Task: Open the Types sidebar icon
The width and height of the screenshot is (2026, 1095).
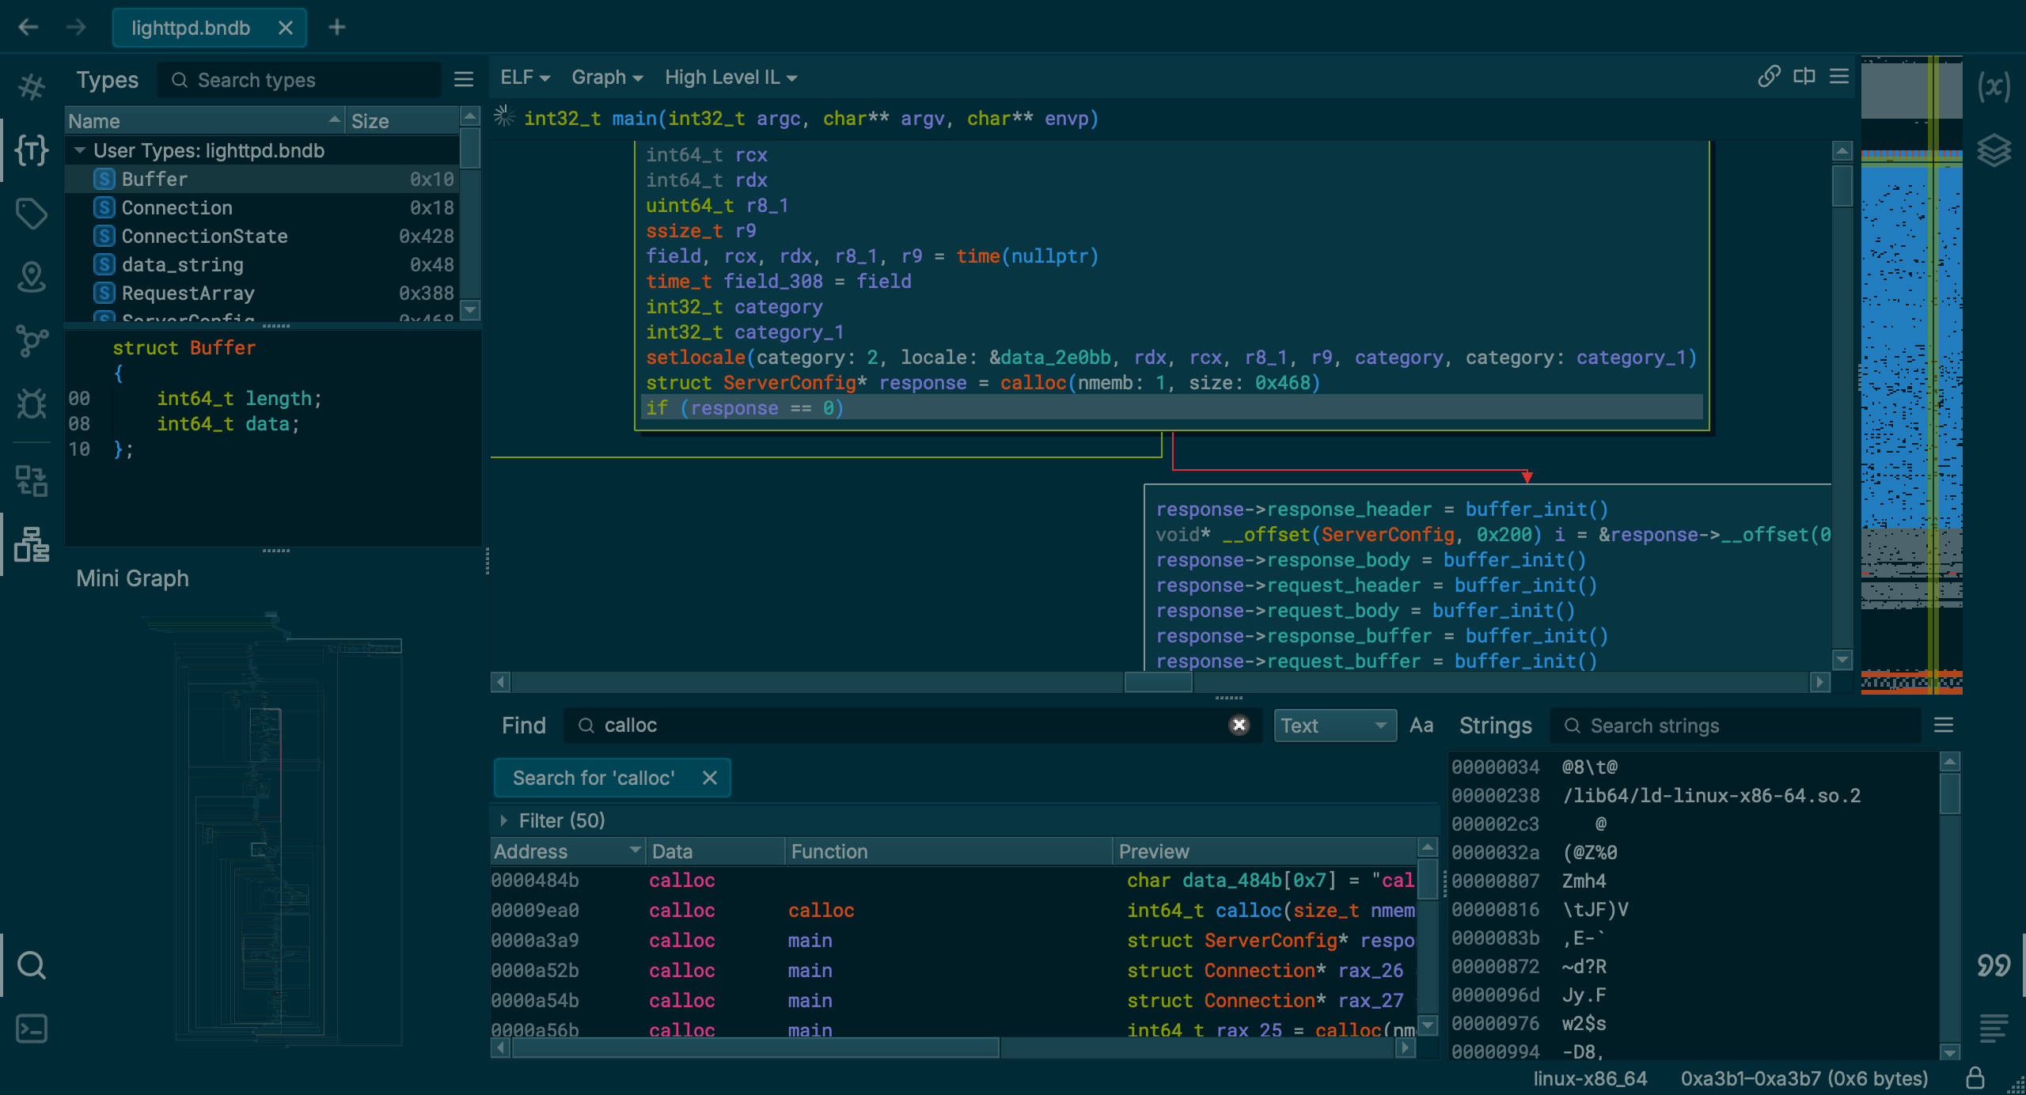Action: pos(32,150)
